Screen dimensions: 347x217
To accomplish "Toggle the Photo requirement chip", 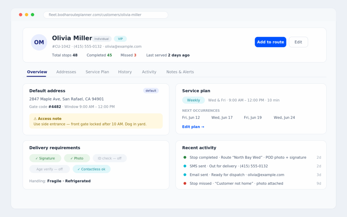I will (x=77, y=158).
